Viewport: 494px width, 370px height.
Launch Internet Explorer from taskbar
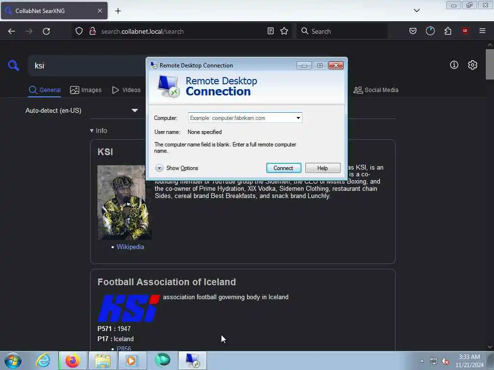tap(43, 360)
